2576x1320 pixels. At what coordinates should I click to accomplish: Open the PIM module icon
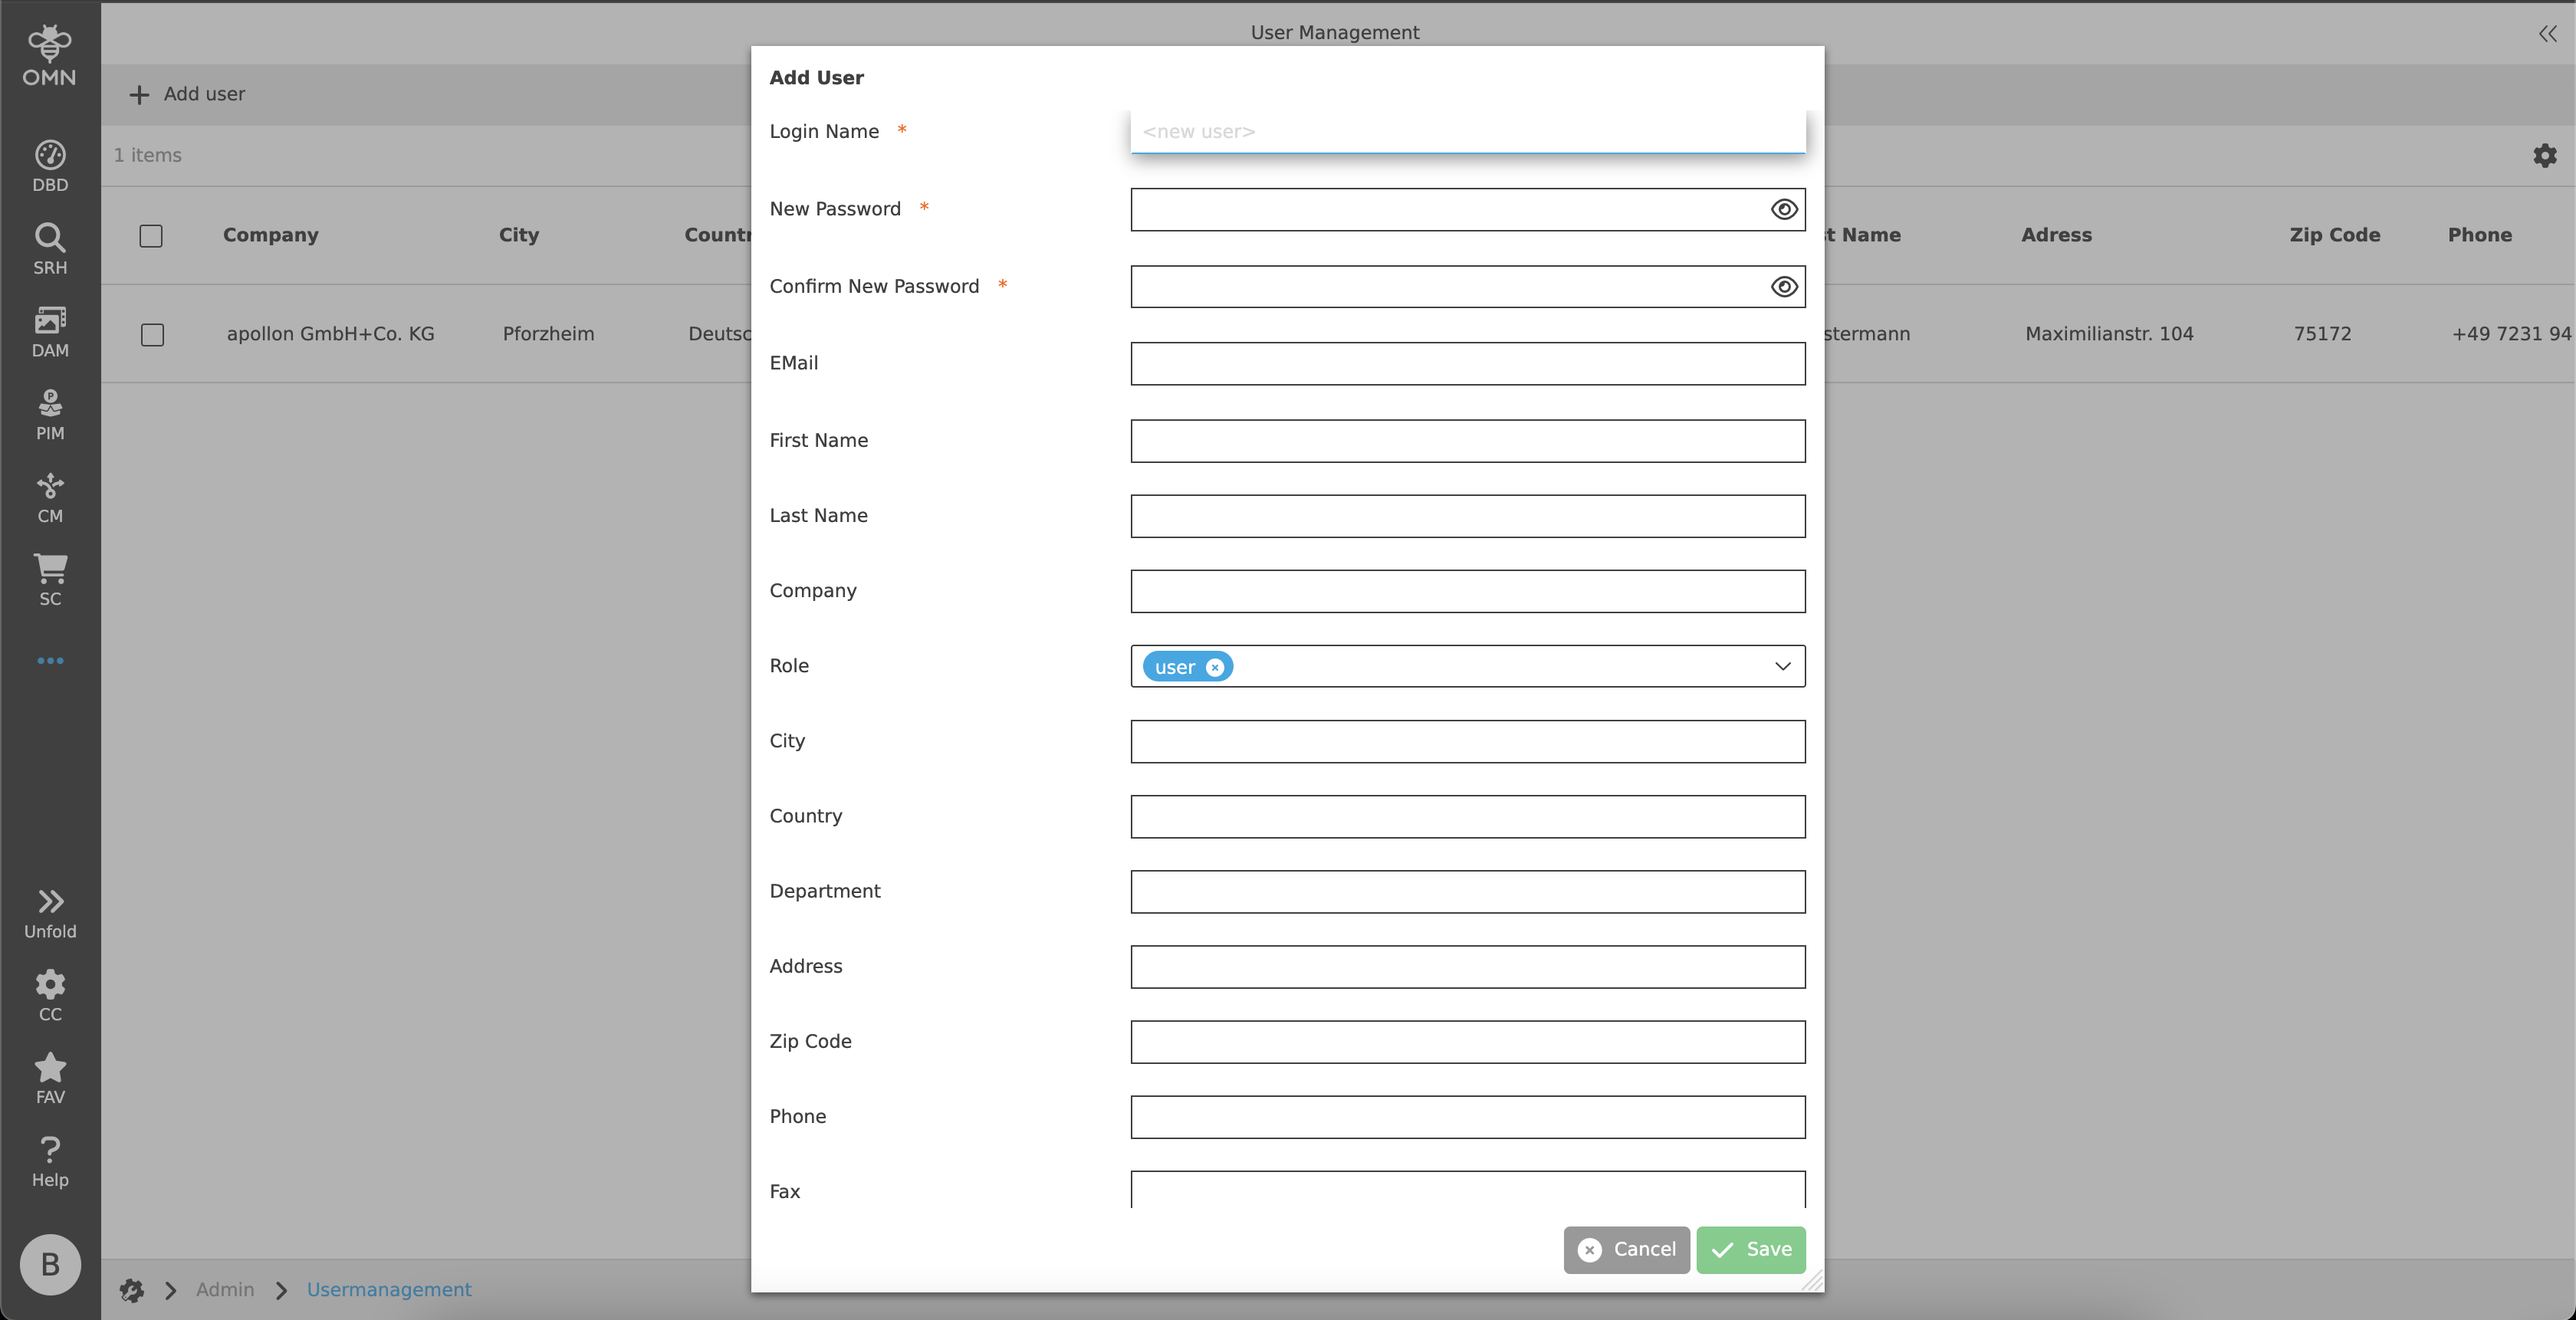(x=50, y=414)
